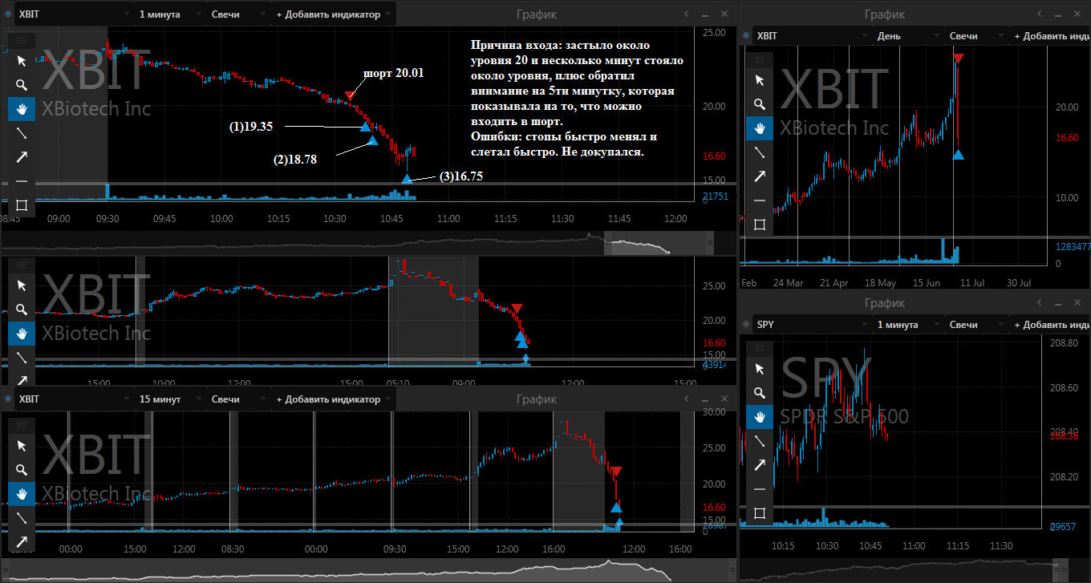
Task: Pick the zoom tool in the headerless middle XBIT chart
Action: [x=22, y=310]
